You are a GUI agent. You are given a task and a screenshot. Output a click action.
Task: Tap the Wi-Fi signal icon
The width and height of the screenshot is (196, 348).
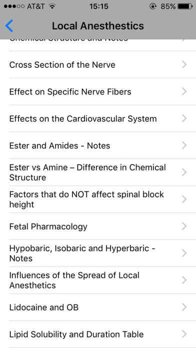click(x=52, y=6)
